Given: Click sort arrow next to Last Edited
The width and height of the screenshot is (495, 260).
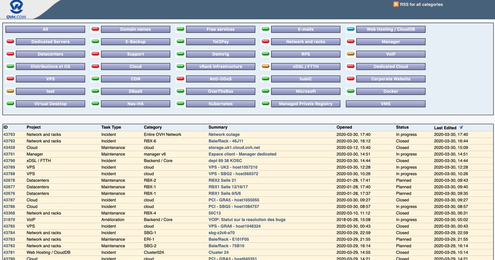Looking at the screenshot, I should coord(461,128).
